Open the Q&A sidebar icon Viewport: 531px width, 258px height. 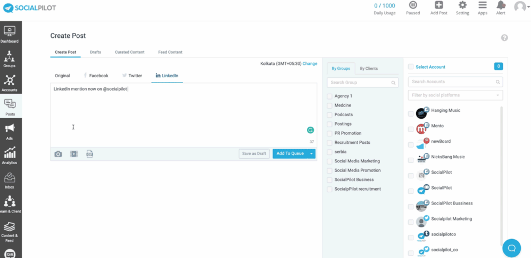[10, 254]
